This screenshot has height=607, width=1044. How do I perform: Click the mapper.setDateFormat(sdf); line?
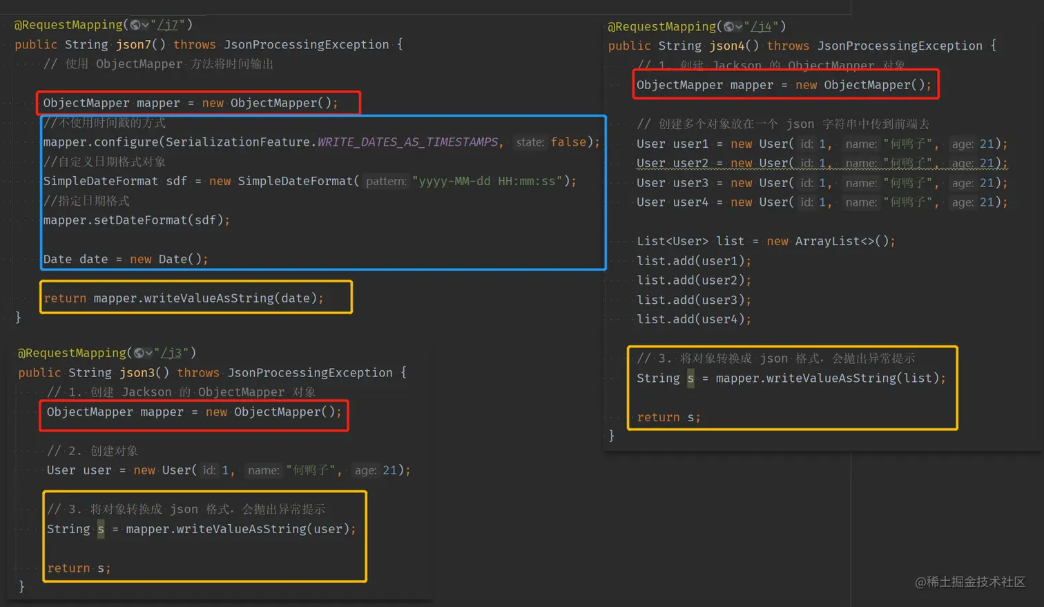coord(137,220)
